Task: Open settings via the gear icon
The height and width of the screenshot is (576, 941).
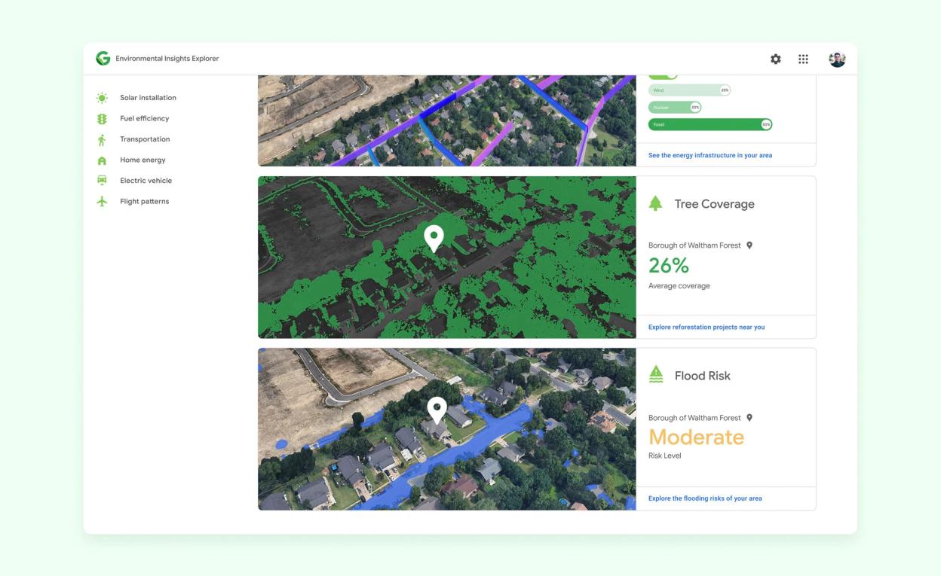Action: click(775, 59)
